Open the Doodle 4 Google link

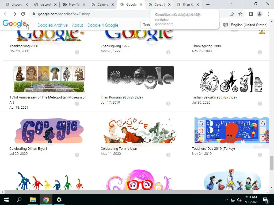point(103,25)
